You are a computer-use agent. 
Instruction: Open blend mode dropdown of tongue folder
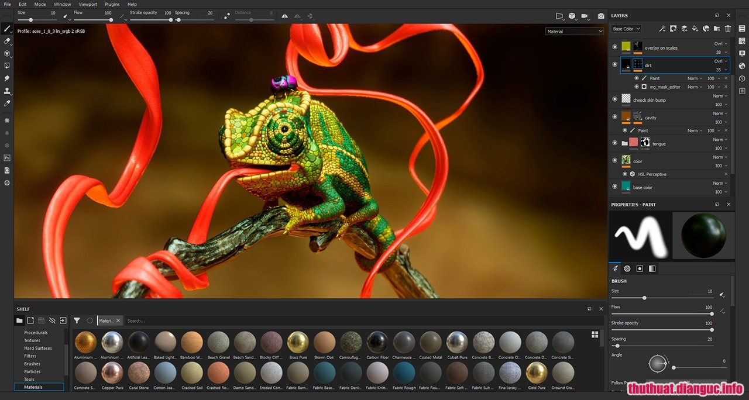[721, 139]
